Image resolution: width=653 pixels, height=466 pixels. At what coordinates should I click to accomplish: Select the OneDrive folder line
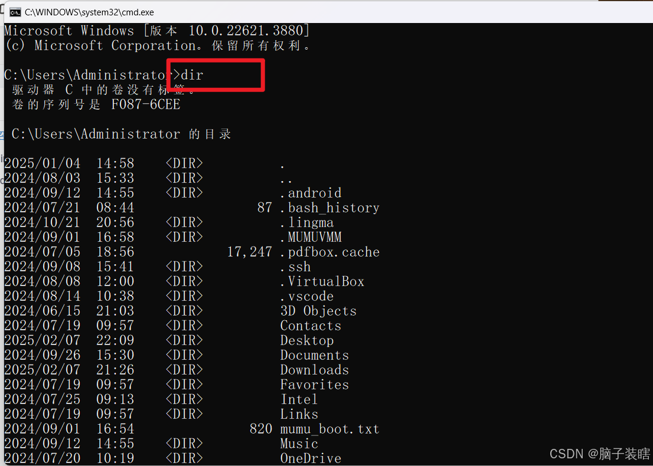(x=311, y=458)
